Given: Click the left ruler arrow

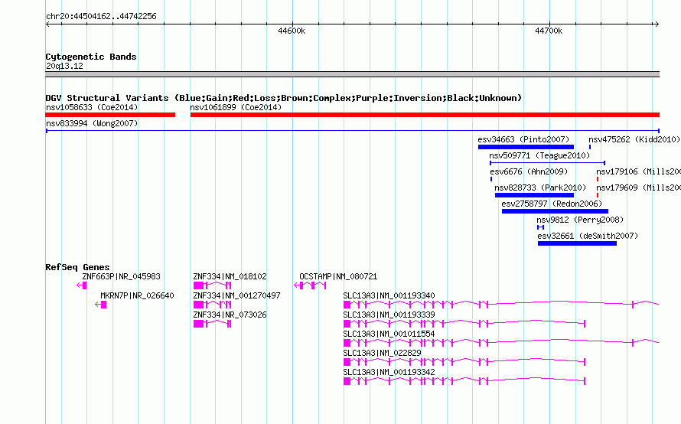Looking at the screenshot, I should (x=47, y=24).
